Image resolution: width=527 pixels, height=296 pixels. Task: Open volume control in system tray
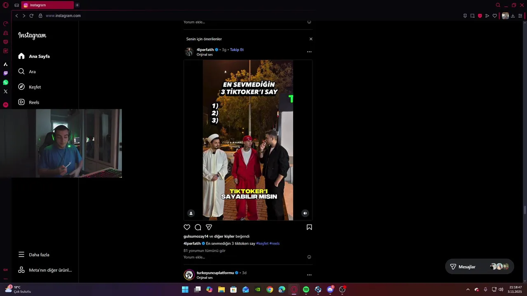click(501, 289)
